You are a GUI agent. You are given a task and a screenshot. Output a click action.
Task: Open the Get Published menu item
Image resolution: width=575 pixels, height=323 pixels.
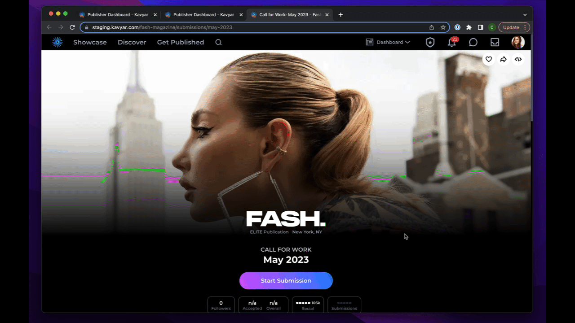(x=181, y=42)
